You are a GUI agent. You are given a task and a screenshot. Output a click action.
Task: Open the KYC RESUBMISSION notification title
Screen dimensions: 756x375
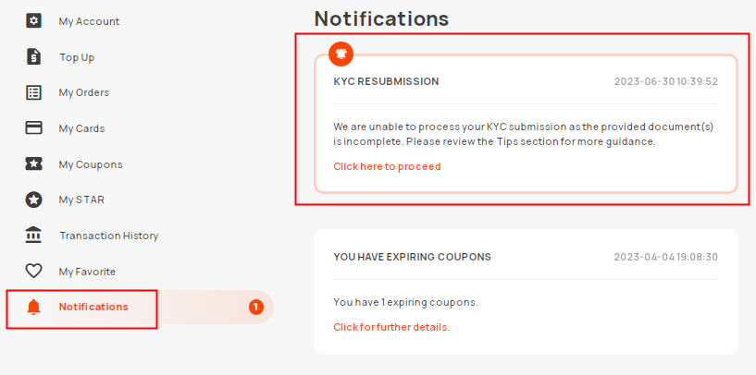pyautogui.click(x=386, y=81)
